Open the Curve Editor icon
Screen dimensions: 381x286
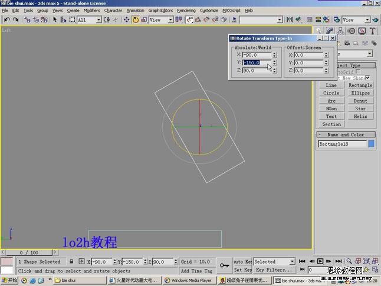tap(309, 19)
